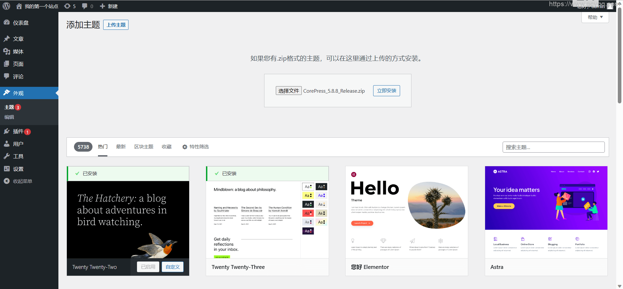This screenshot has width=623, height=289.
Task: Click the 选择文件 file chooser button
Action: pyautogui.click(x=288, y=91)
